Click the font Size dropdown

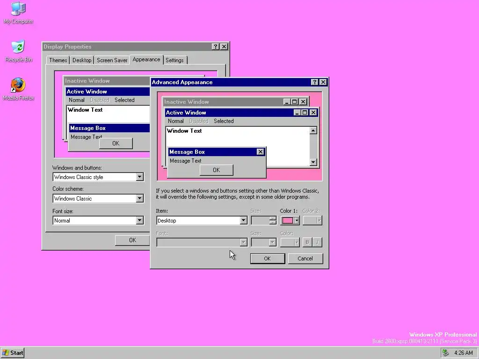point(264,243)
